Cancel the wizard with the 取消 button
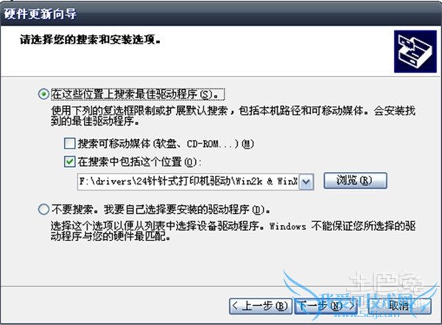Viewport: 442px width, 325px height. coord(399,306)
